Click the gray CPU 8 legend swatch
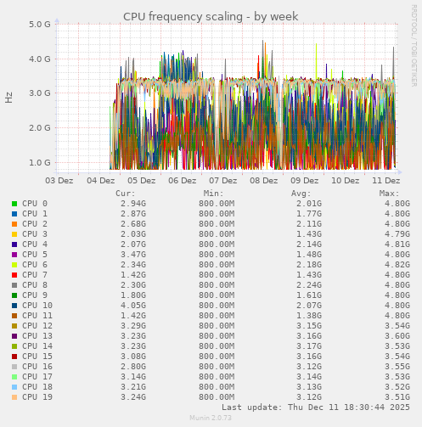 click(x=14, y=285)
